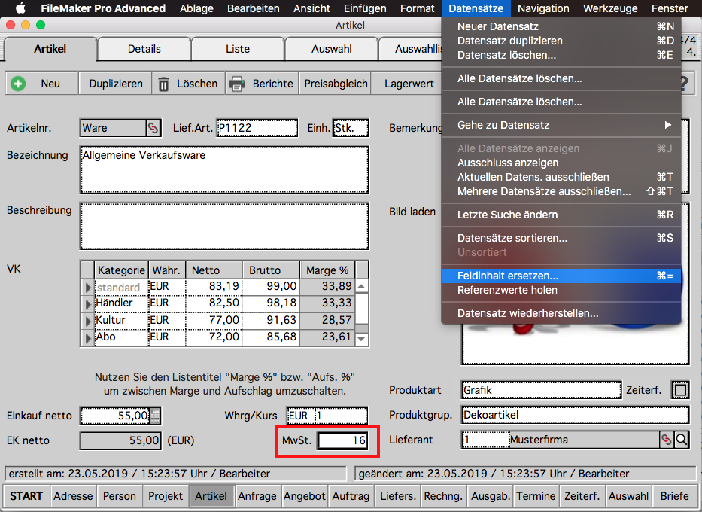Open Termine in the bottom navigation bar
The image size is (702, 512).
(536, 496)
